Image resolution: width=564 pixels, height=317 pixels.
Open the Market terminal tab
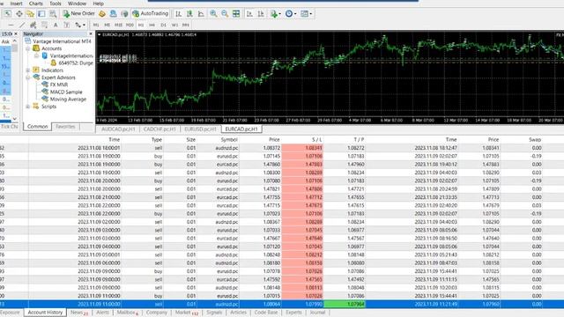186,313
